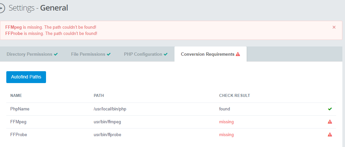Click checkmark icon beside Directory Permissions
Viewport: 345px width, 147px height.
point(56,54)
